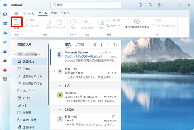The height and width of the screenshot is (130, 194).
Task: Open the Mail module in left rail
Action: [x=5, y=14]
